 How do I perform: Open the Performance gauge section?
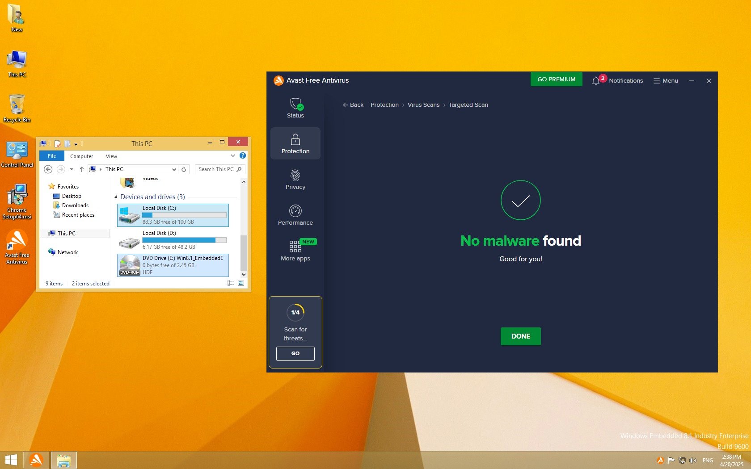click(295, 215)
